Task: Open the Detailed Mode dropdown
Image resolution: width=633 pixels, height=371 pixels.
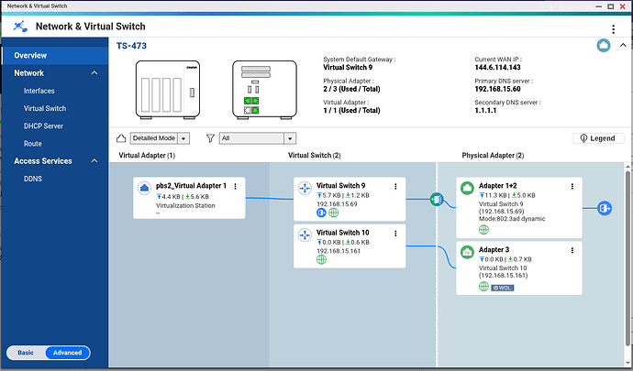Action: click(160, 138)
